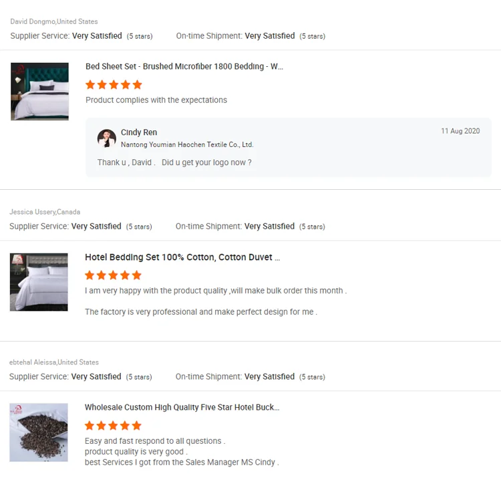Click the star rating on Bed Sheet review
This screenshot has width=501, height=492.
pyautogui.click(x=114, y=85)
